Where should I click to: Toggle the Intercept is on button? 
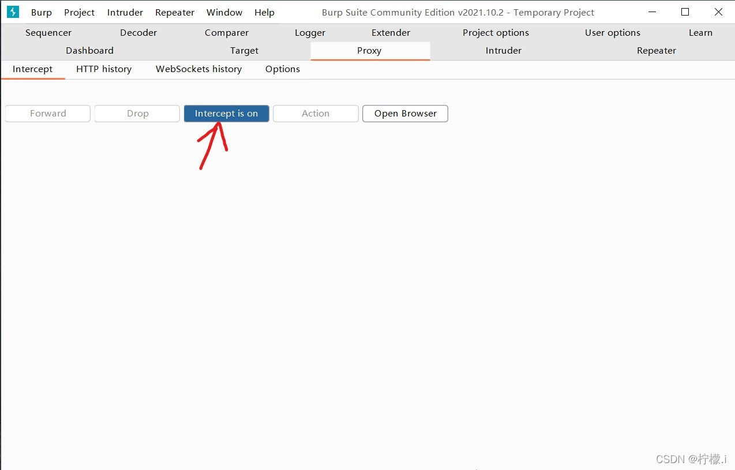click(226, 114)
